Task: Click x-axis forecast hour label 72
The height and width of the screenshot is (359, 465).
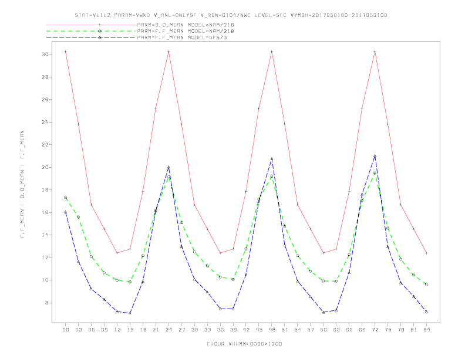Action: pos(375,330)
